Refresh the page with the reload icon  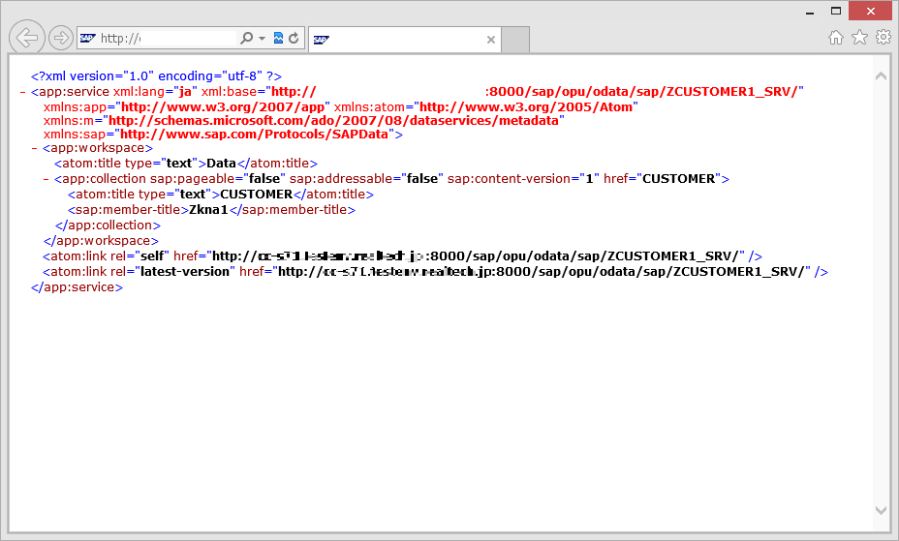click(294, 38)
